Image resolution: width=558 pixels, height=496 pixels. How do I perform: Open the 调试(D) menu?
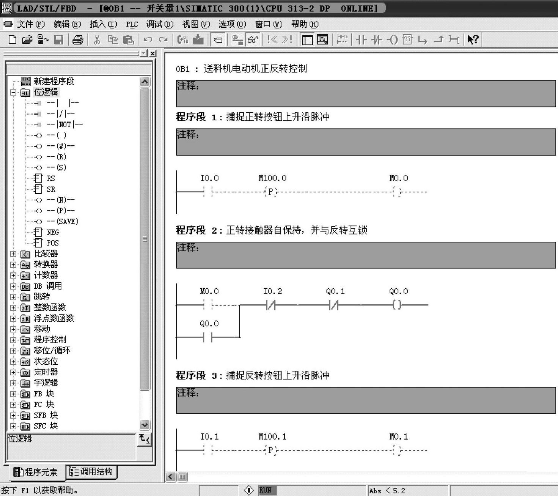pos(160,24)
